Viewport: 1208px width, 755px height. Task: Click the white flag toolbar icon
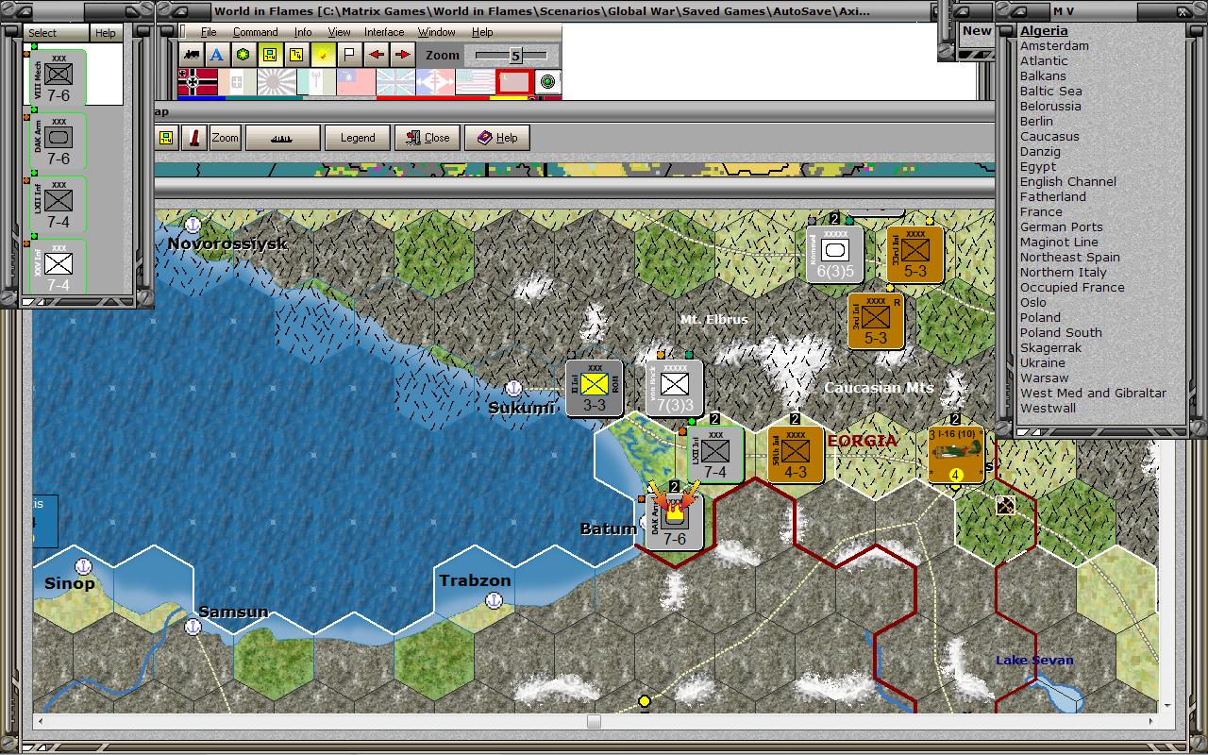click(348, 55)
